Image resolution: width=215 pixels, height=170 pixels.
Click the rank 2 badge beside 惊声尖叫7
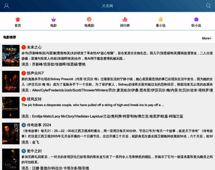coord(24,73)
